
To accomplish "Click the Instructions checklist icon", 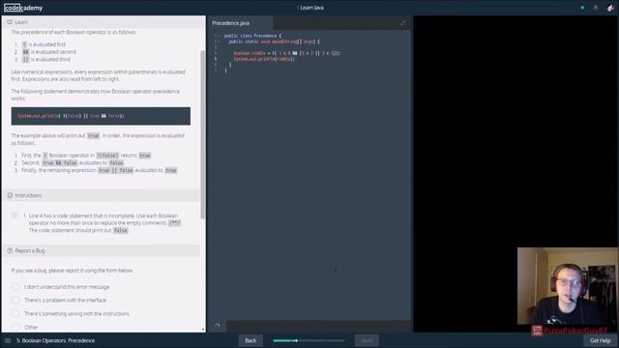I will [x=10, y=195].
